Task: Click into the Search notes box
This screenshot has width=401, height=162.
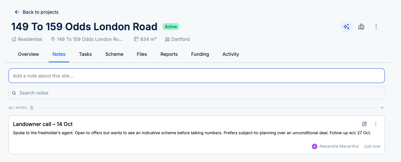Action: click(196, 93)
